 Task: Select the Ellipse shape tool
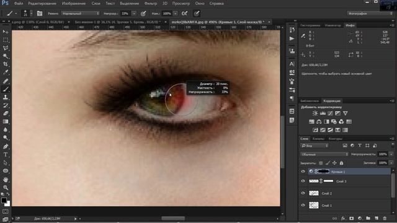[x=6, y=171]
